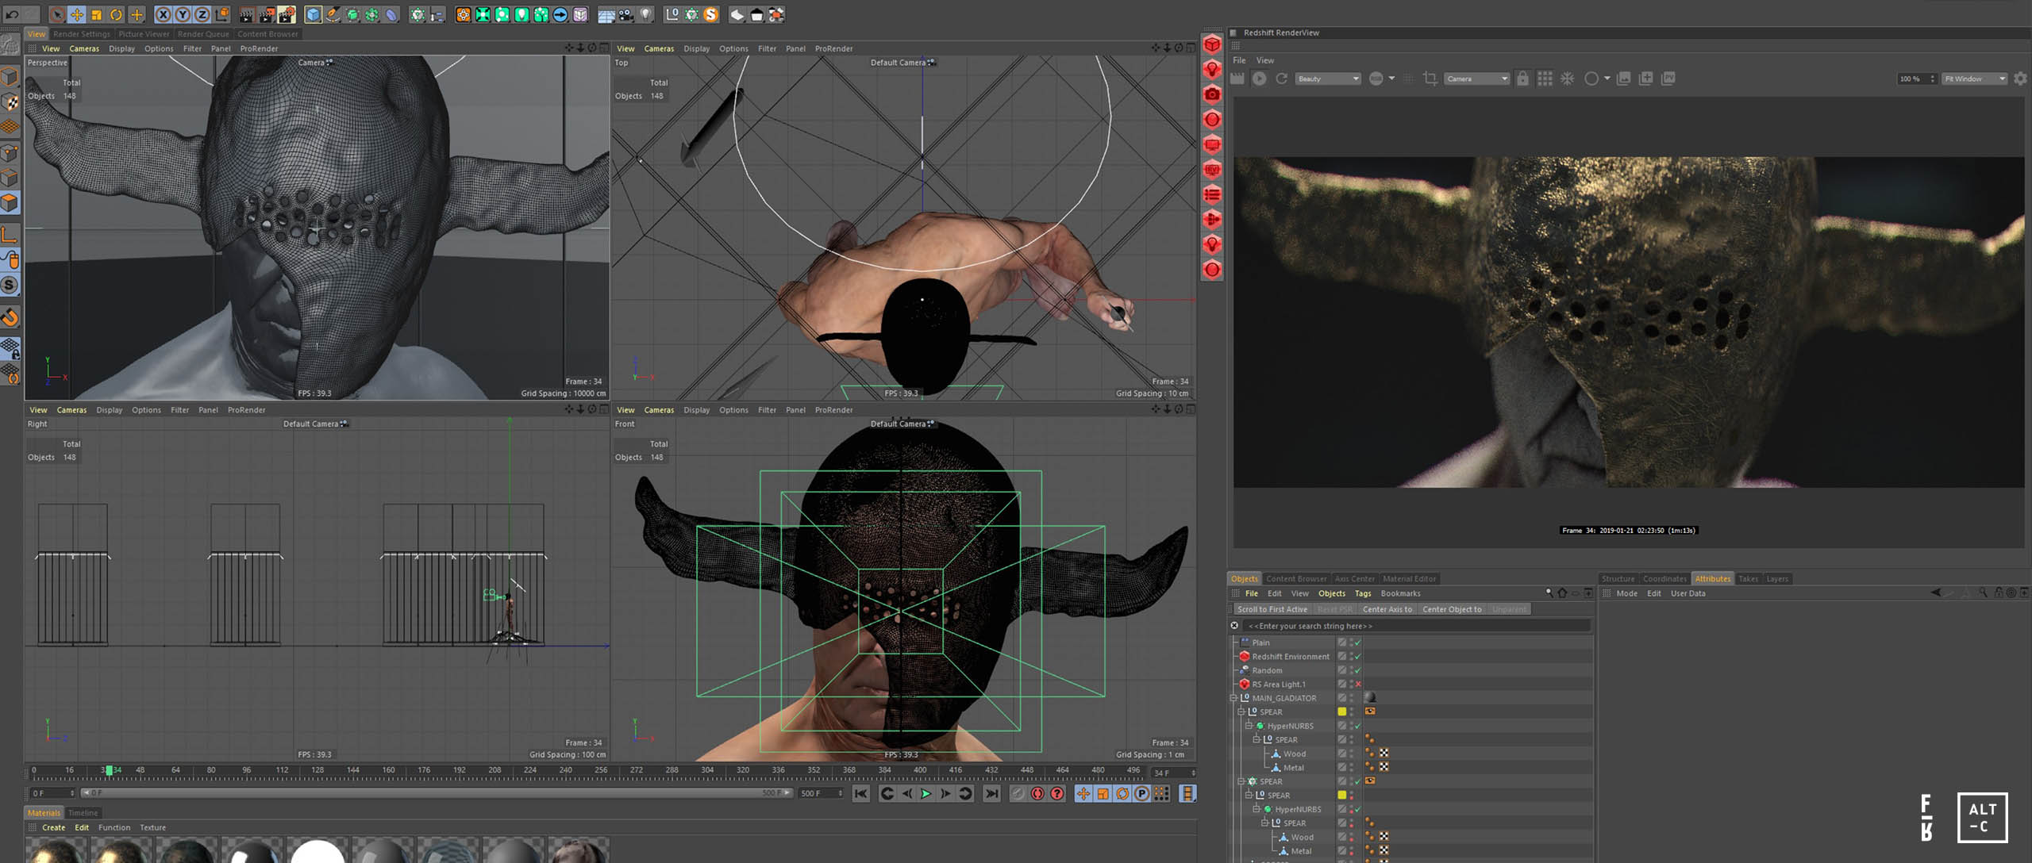The width and height of the screenshot is (2032, 863).
Task: Click the Center Object to button
Action: tap(1452, 609)
